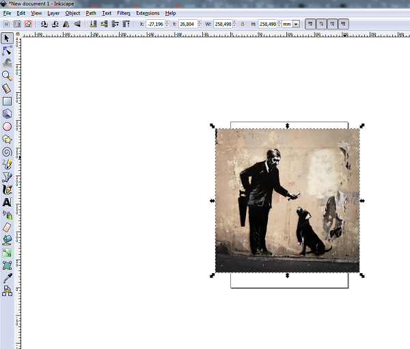Select the Rectangle tool
This screenshot has height=349, width=410.
click(7, 101)
